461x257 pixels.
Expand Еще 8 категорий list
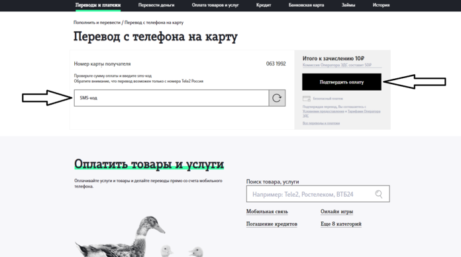coord(340,224)
